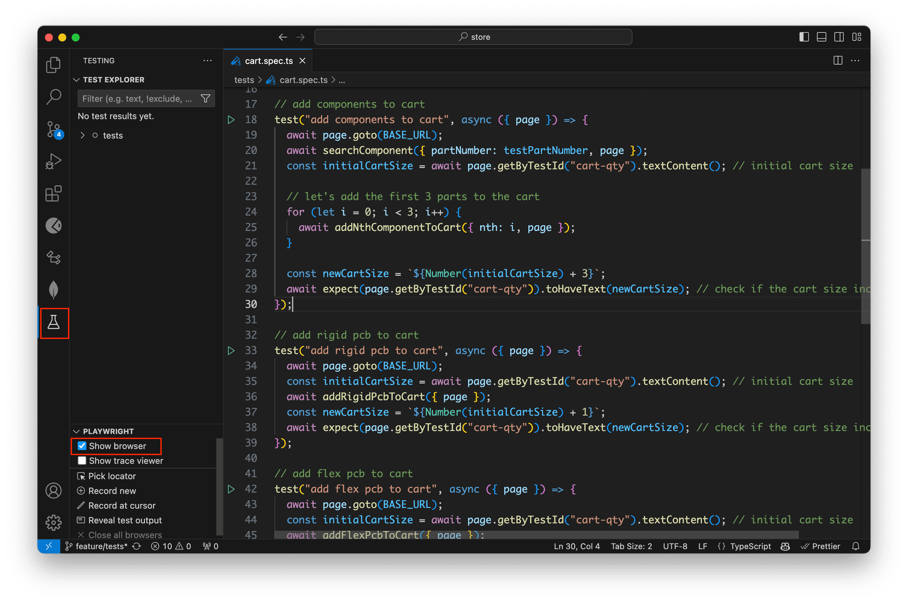Select the cart.spec.ts editor tab
This screenshot has width=908, height=603.
[x=268, y=61]
